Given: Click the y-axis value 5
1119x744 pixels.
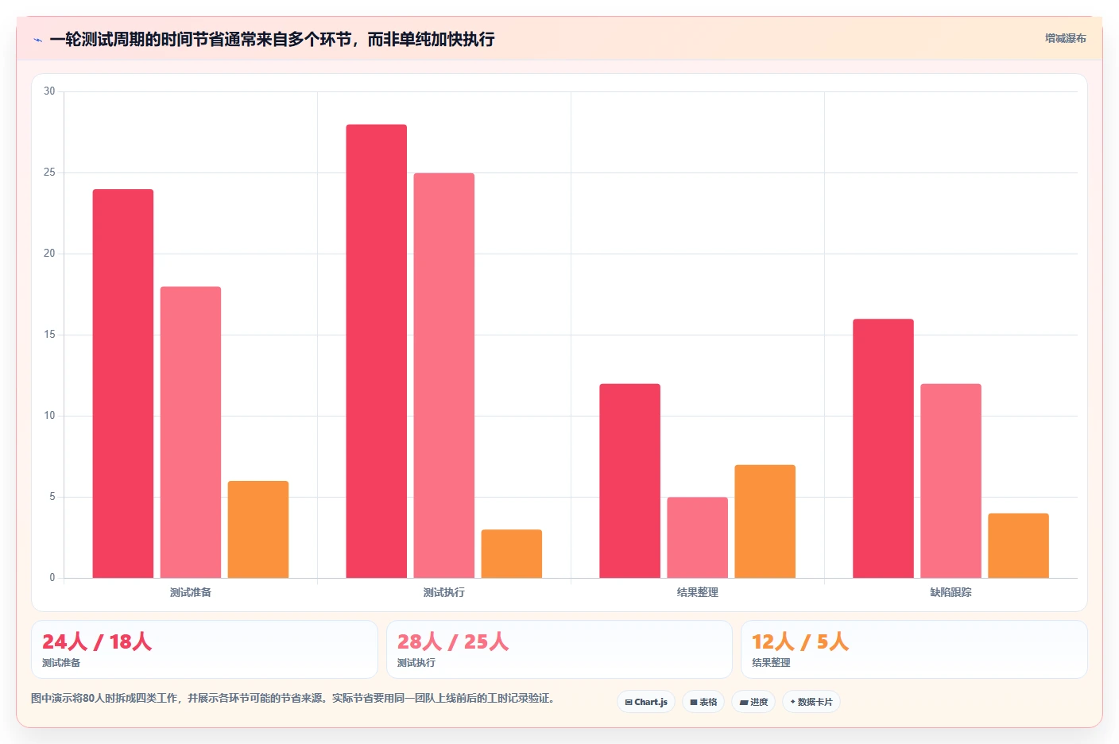Looking at the screenshot, I should (x=52, y=497).
